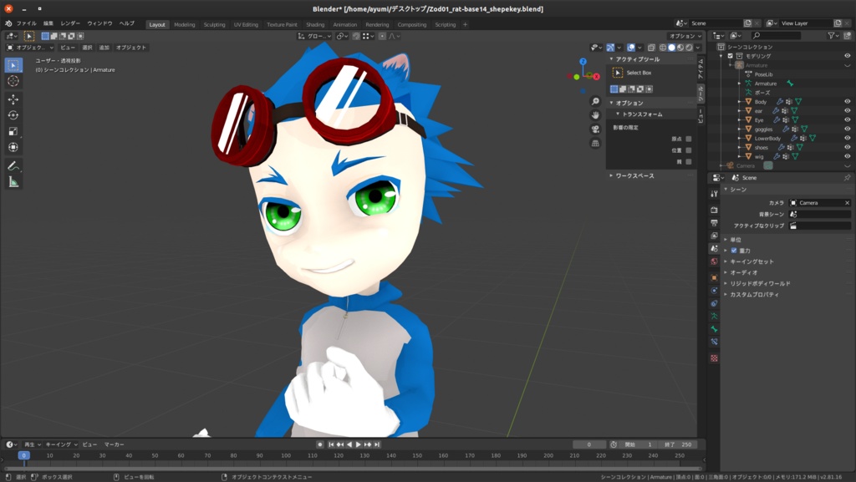Screen dimensions: 856x482
Task: Select the Measure tool
Action: pos(13,182)
